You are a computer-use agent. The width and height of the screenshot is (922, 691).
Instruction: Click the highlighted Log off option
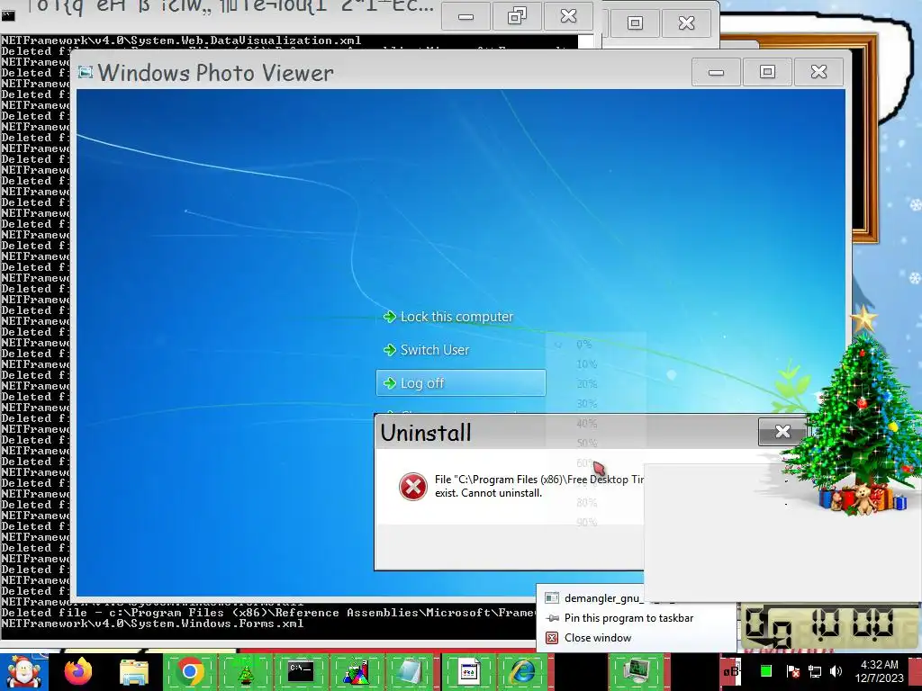coord(460,383)
